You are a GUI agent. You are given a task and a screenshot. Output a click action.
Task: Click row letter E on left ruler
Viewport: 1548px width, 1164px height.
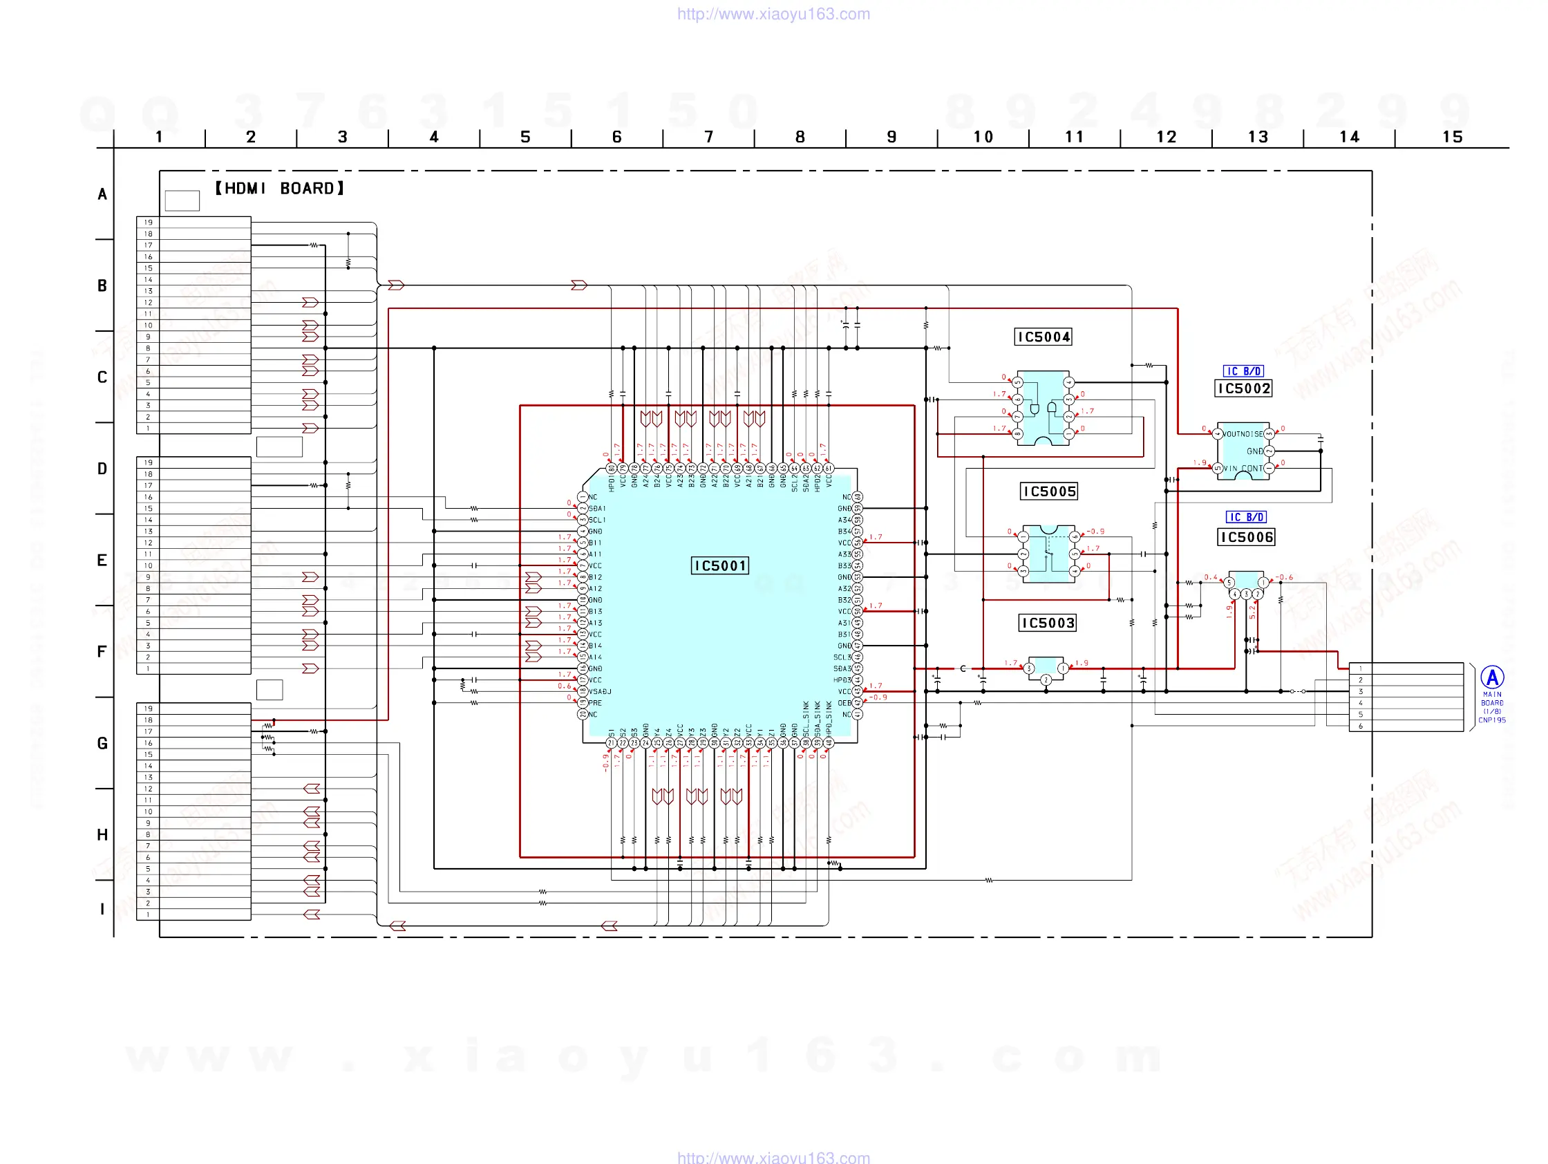[x=102, y=560]
